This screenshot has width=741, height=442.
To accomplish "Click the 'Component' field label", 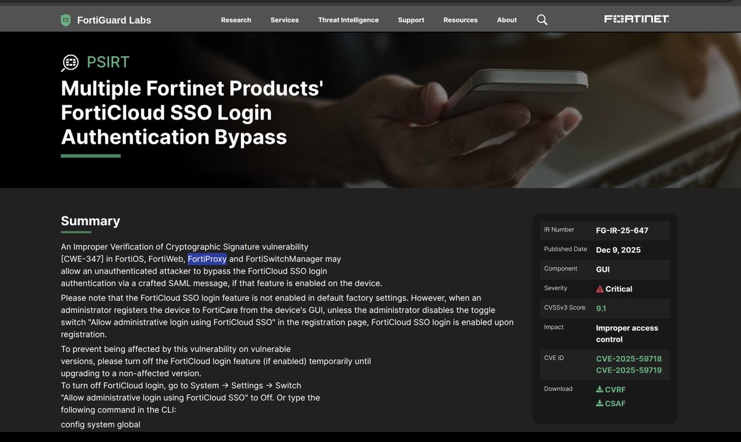I will coord(561,268).
